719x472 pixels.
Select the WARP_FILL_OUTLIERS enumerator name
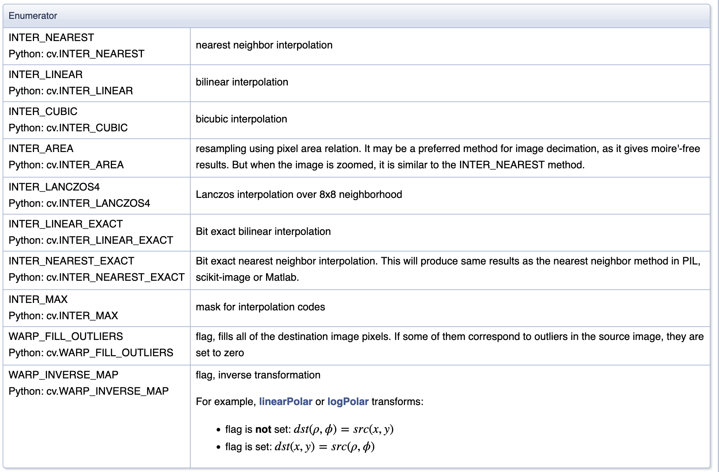pos(66,336)
